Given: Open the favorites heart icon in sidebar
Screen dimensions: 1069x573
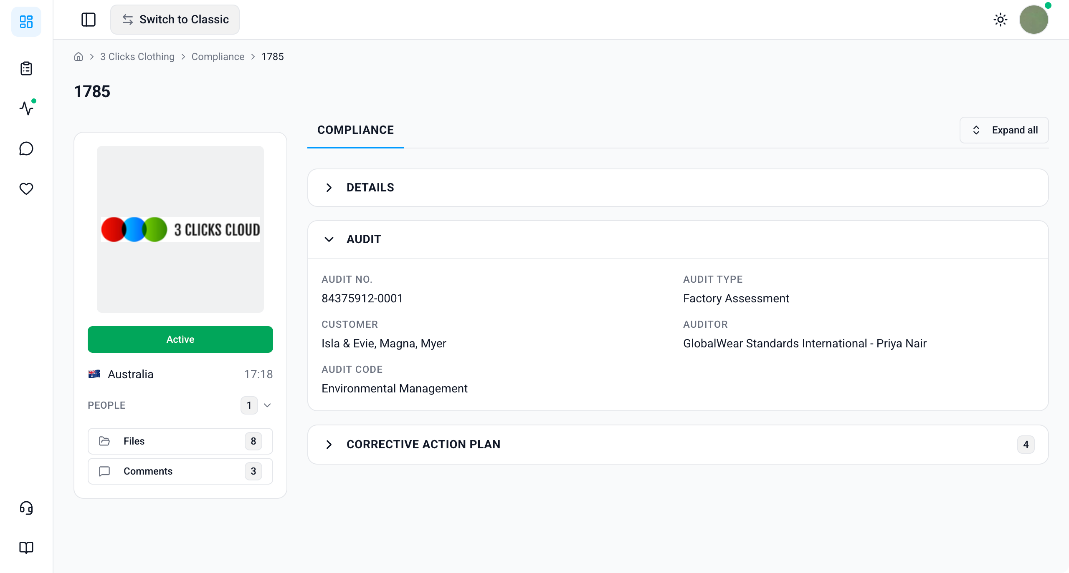Looking at the screenshot, I should pos(26,188).
